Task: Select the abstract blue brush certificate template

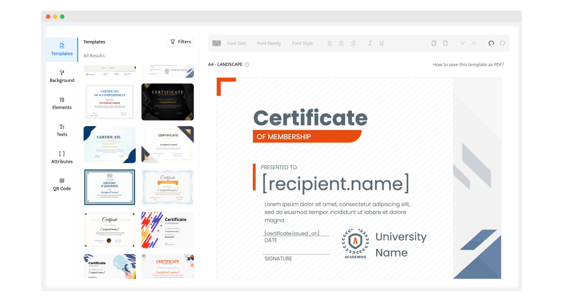Action: (x=110, y=266)
